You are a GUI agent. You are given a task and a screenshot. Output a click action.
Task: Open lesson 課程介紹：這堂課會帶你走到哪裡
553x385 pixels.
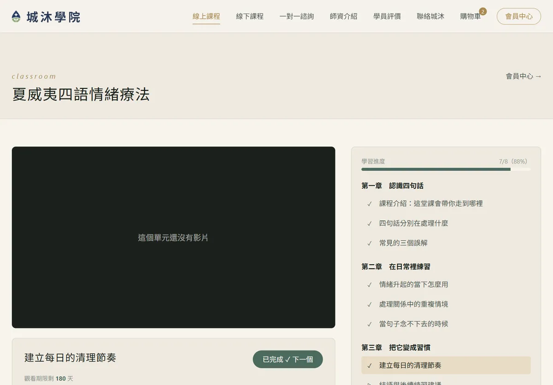[x=446, y=203]
